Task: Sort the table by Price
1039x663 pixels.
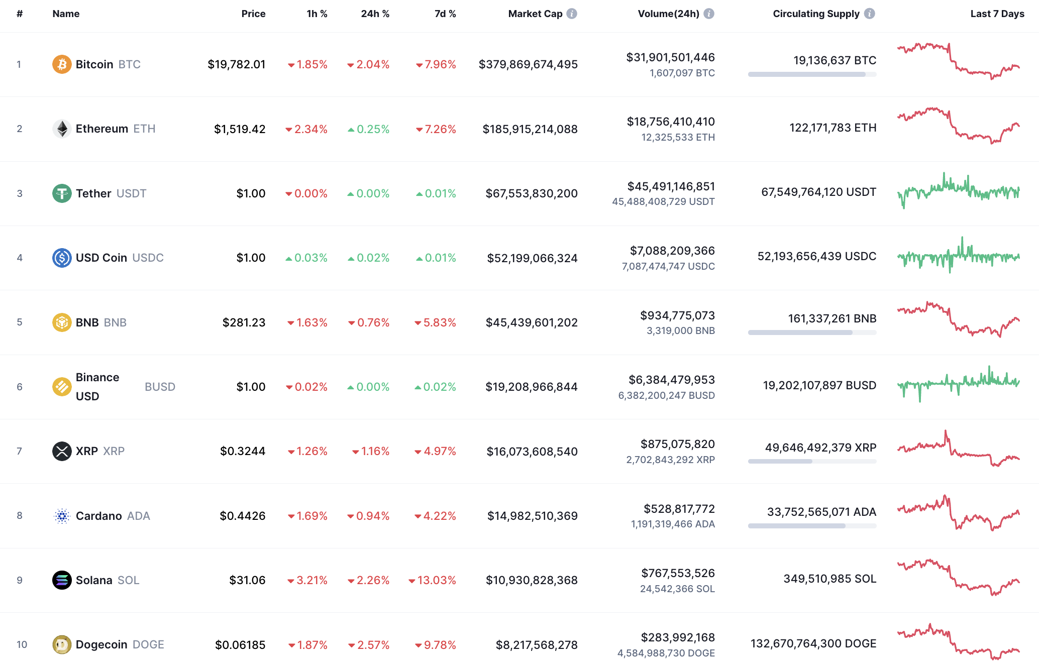Action: [254, 14]
